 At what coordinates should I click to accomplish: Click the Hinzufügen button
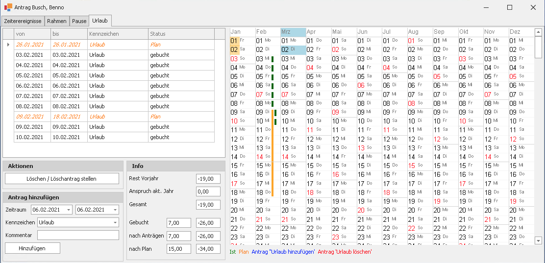(32, 248)
